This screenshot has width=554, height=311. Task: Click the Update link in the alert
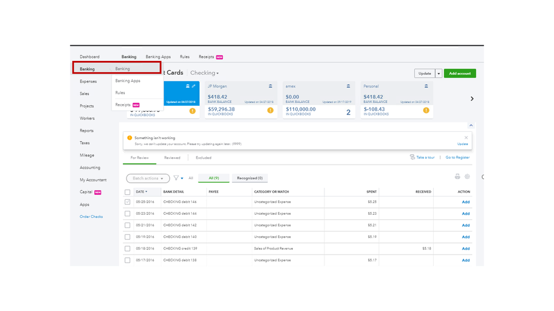(x=462, y=144)
